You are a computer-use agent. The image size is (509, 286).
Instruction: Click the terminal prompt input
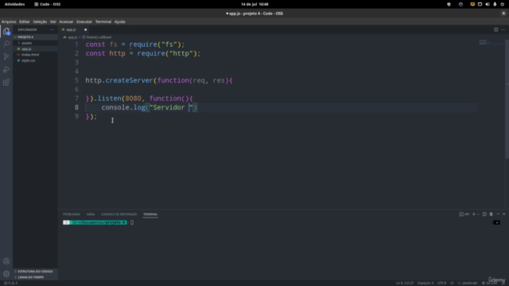tap(132, 222)
